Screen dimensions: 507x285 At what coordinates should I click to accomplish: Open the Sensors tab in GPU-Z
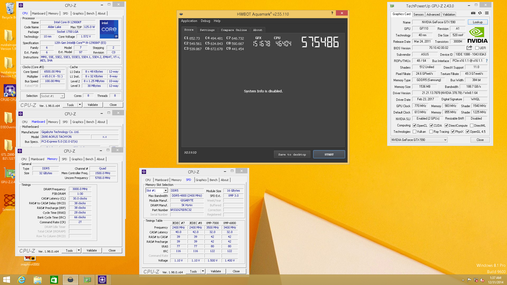coord(418,15)
